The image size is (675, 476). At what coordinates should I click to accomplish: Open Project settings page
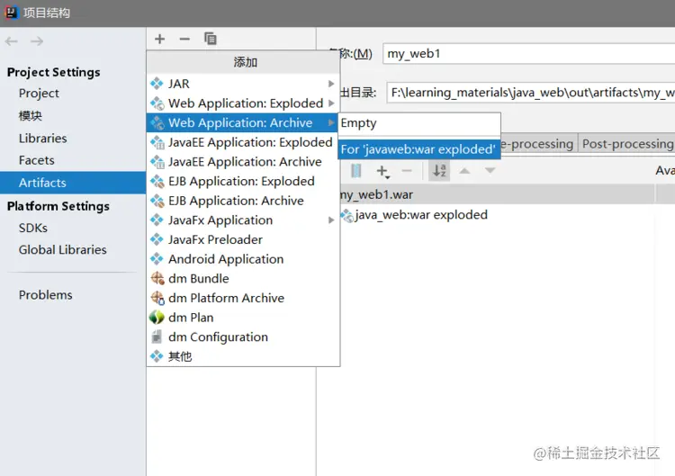[39, 94]
